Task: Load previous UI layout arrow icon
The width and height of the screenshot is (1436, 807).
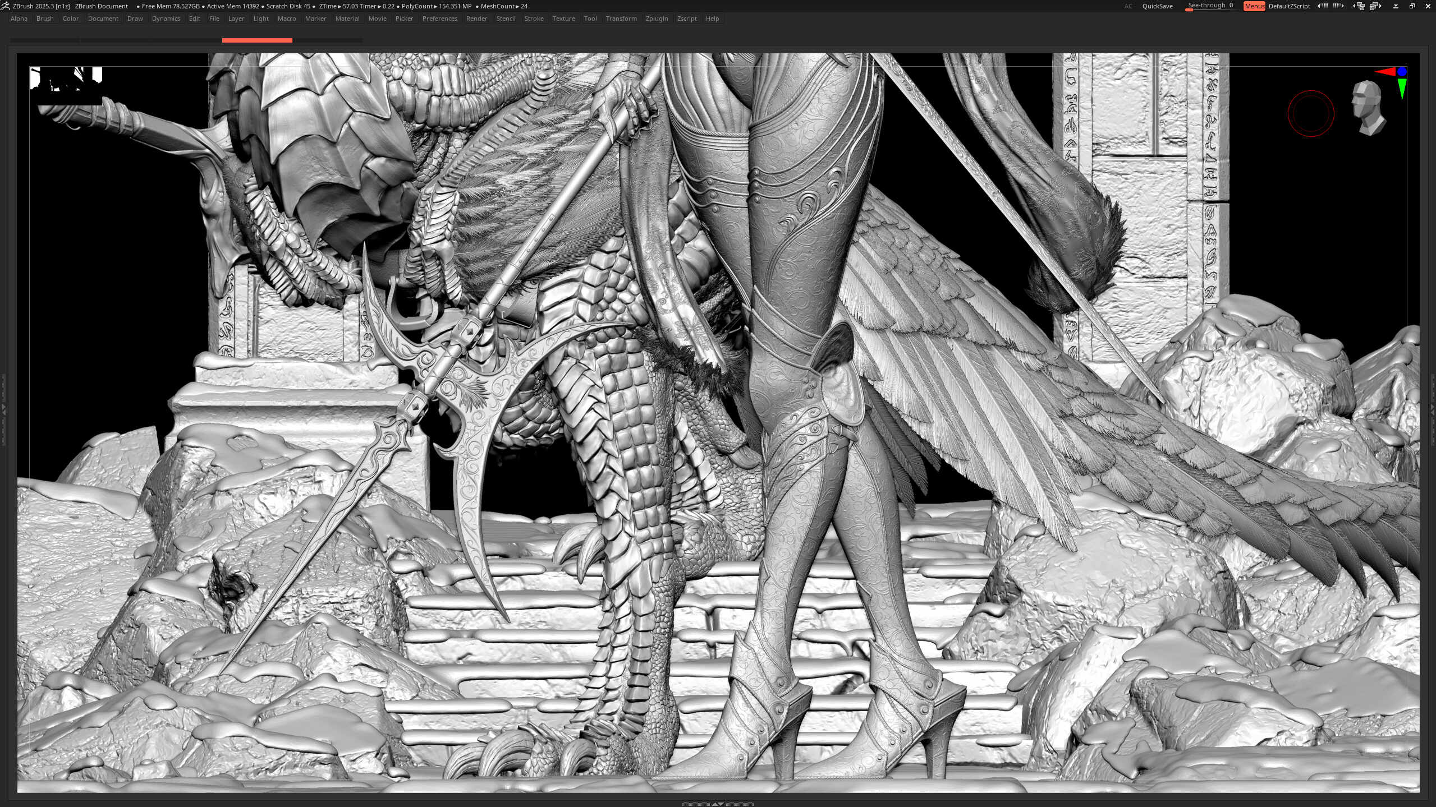Action: (1359, 6)
